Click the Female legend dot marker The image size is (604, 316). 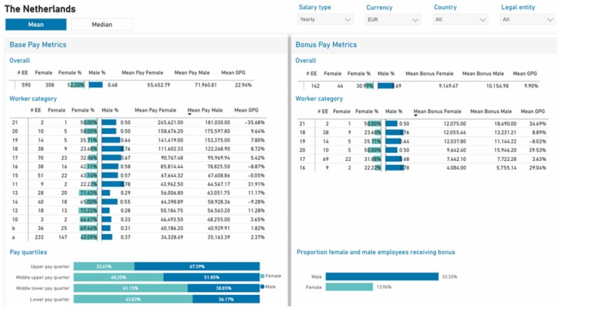pos(262,276)
